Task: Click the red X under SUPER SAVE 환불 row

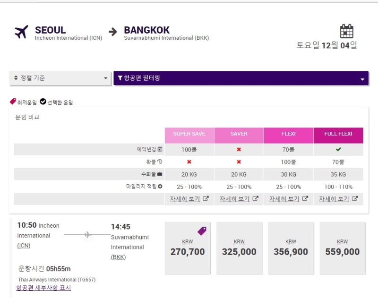Action: 189,162
